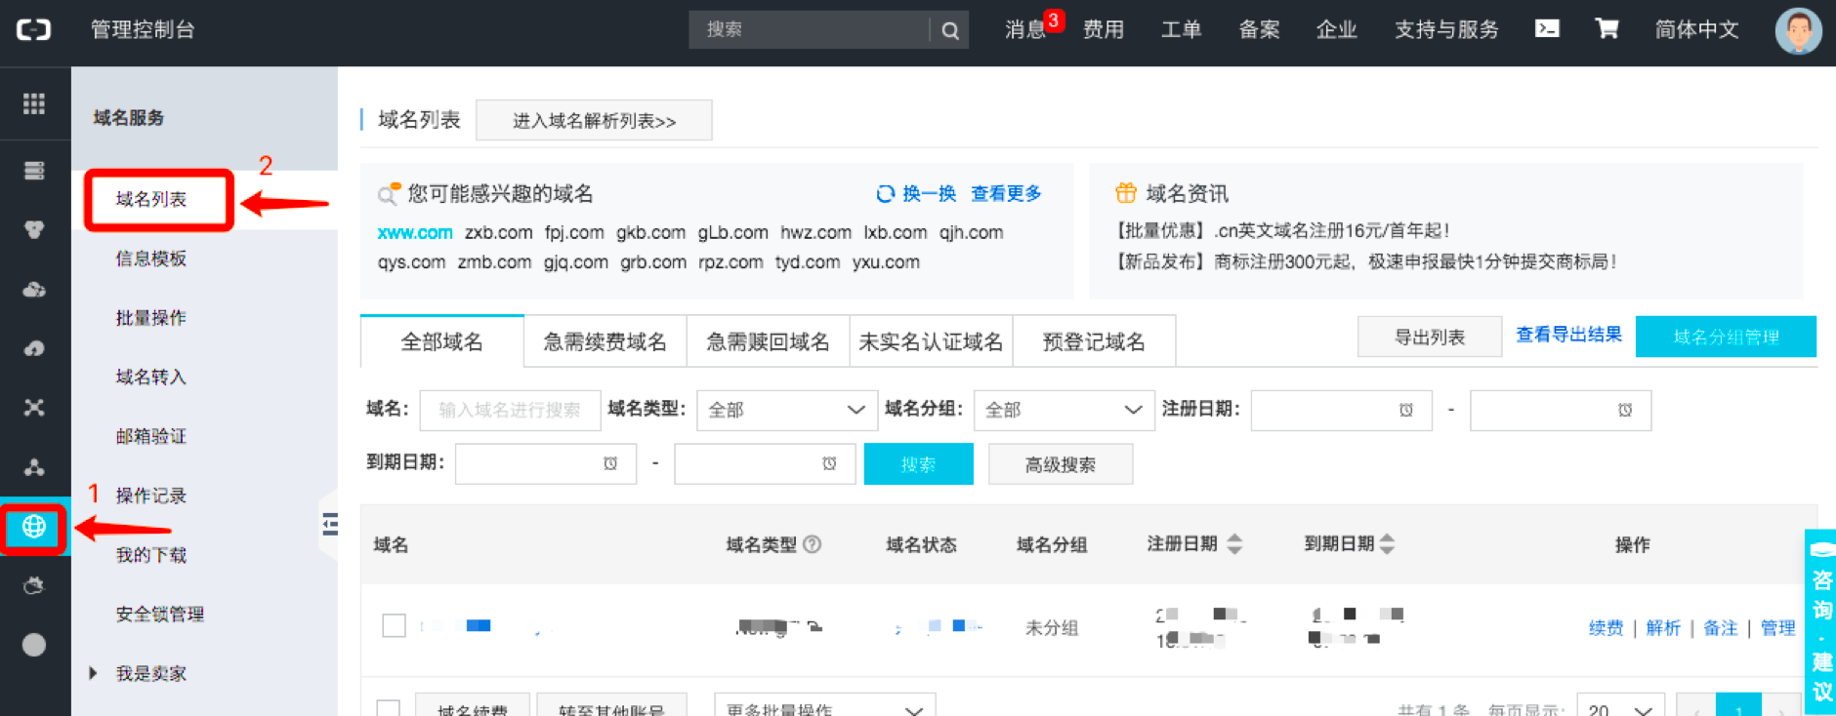This screenshot has height=716, width=1836.
Task: Select 信息模板 in the sidebar menu
Action: 151,259
